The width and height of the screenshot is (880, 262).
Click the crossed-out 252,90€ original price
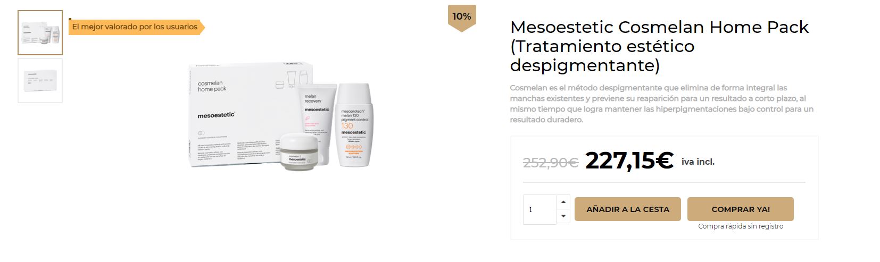coord(551,162)
